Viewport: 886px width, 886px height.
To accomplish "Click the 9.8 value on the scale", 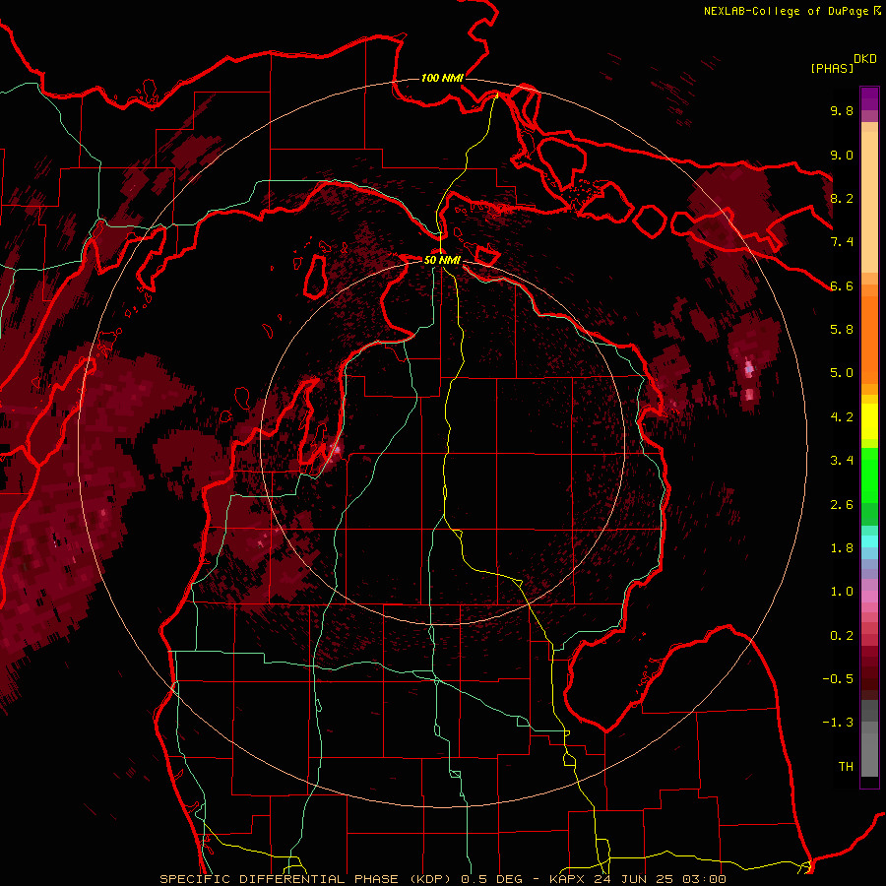I will click(x=842, y=110).
